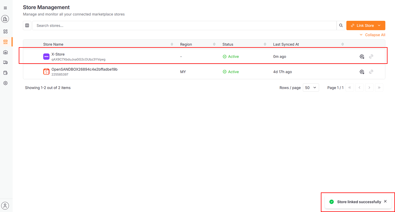
Task: Open the hamburger menu in sidebar
Action: [x=5, y=8]
